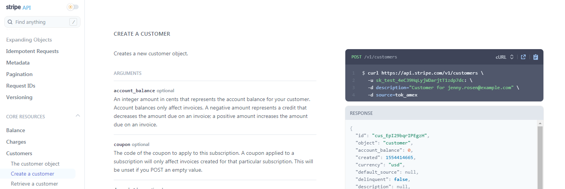Copy code sample with clipboard icon

click(x=536, y=57)
